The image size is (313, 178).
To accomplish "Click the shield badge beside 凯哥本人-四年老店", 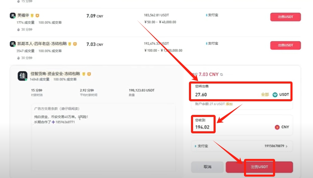I will 75,44.
